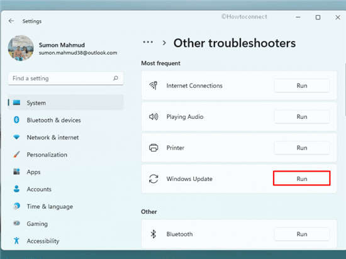The height and width of the screenshot is (259, 346).
Task: Click the Apps sidebar icon
Action: click(x=16, y=172)
